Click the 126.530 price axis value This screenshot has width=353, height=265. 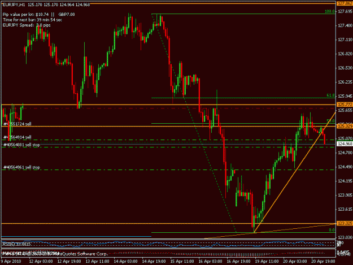(x=345, y=68)
